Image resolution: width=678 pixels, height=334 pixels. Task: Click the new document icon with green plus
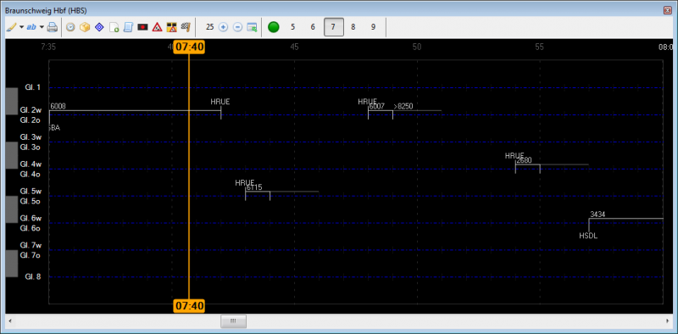(x=114, y=27)
